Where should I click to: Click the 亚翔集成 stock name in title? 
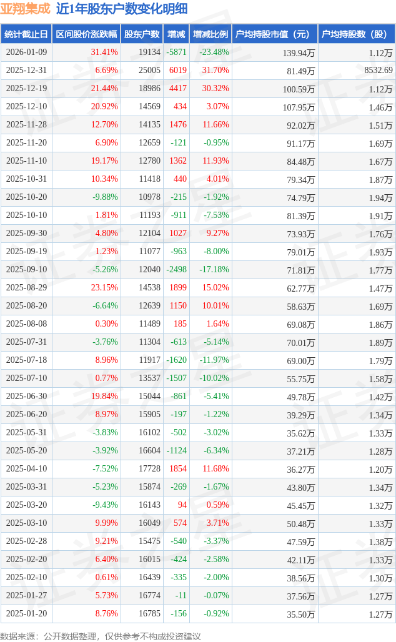click(x=26, y=9)
